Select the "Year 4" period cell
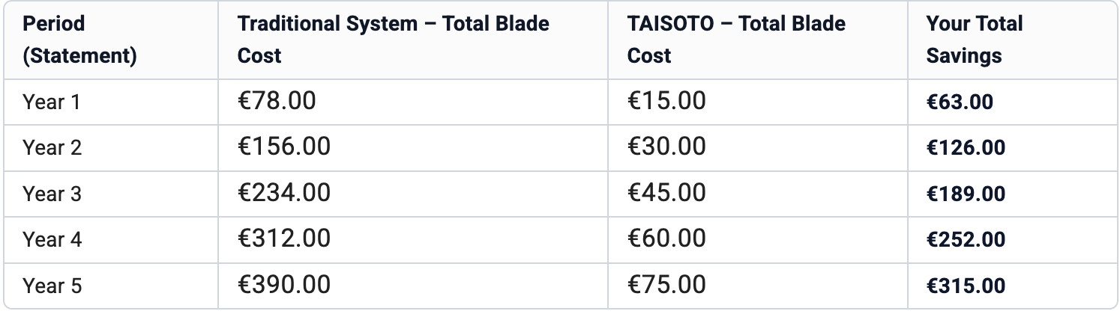 52,240
